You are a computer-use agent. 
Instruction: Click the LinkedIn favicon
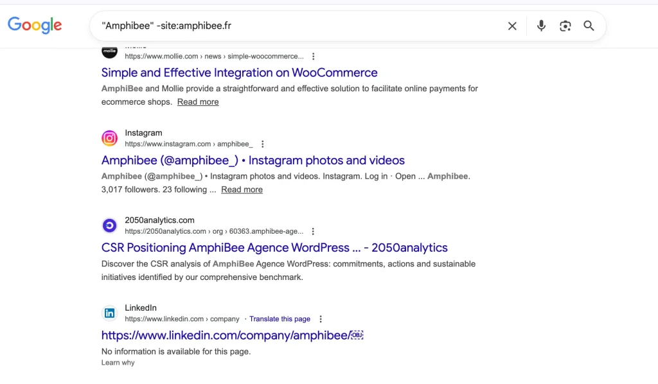click(109, 313)
